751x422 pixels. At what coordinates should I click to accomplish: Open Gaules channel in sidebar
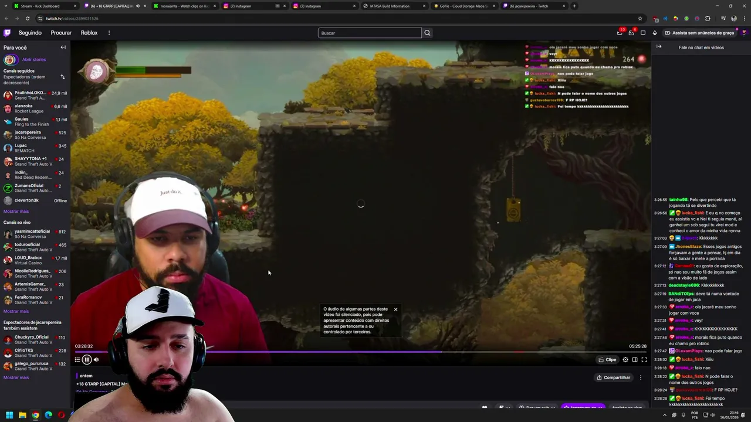35,121
